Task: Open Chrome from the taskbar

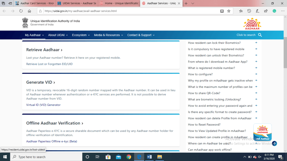Action: 129,157
